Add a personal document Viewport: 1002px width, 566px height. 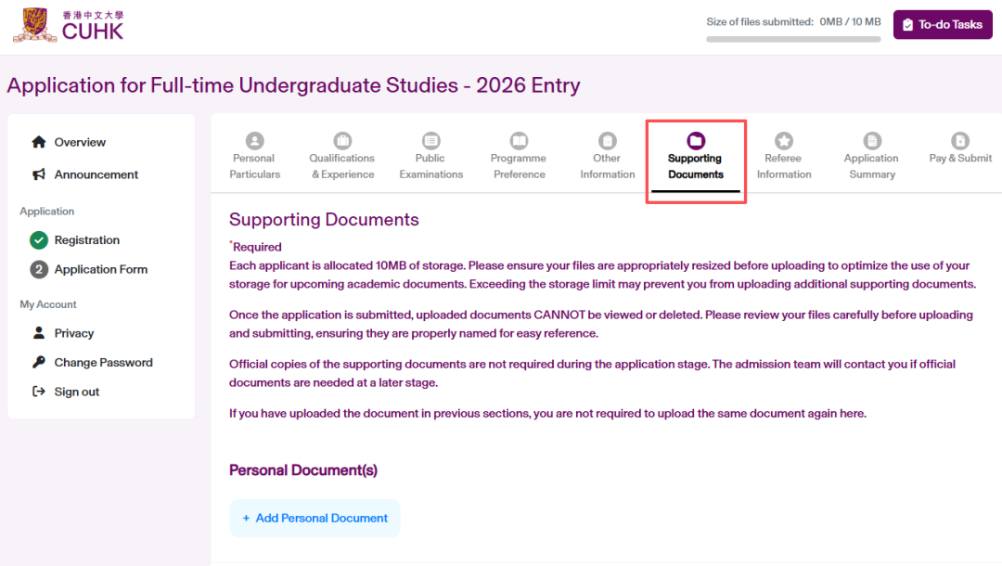pos(315,518)
